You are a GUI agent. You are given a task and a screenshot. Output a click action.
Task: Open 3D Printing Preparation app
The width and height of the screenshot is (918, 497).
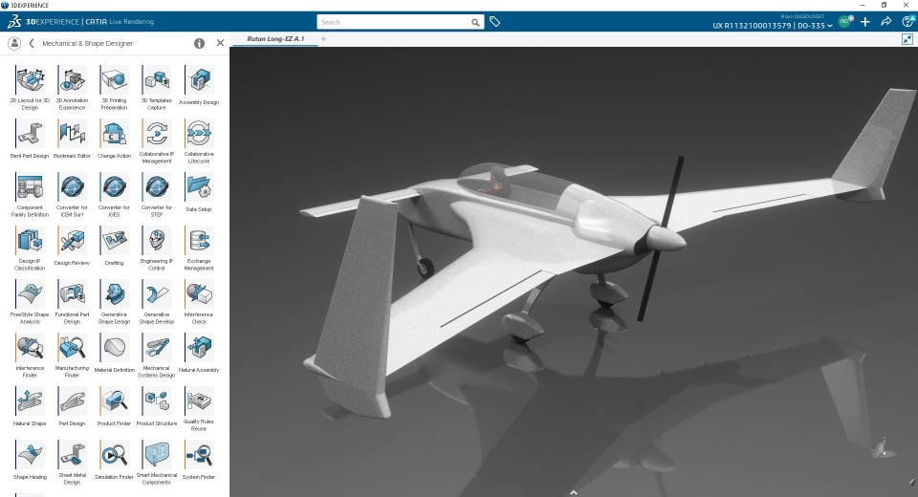114,80
